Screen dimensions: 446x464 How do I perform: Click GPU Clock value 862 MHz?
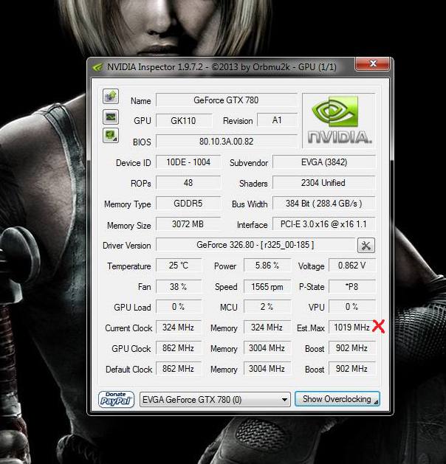179,347
